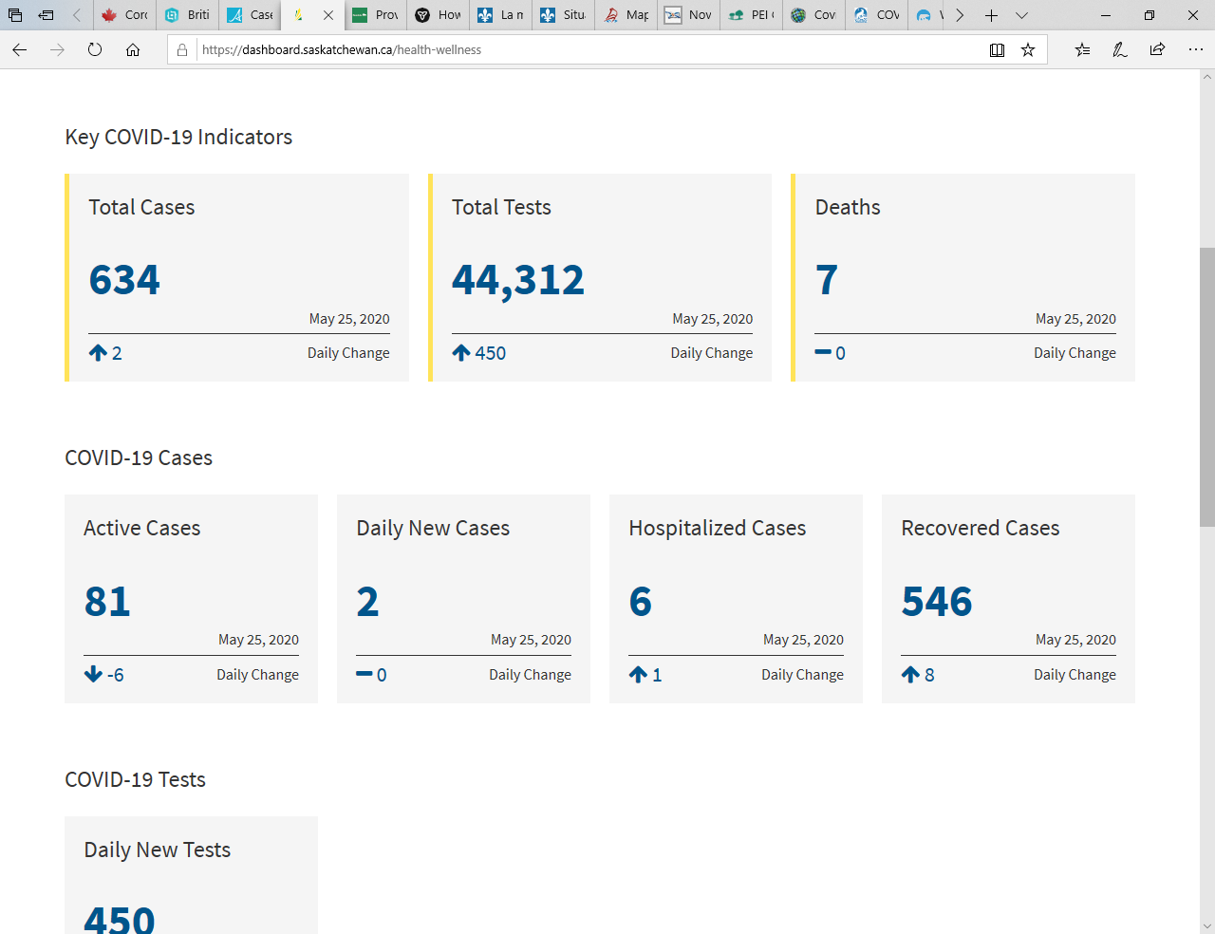Show tab previews dropdown chevron

pos(1021,15)
